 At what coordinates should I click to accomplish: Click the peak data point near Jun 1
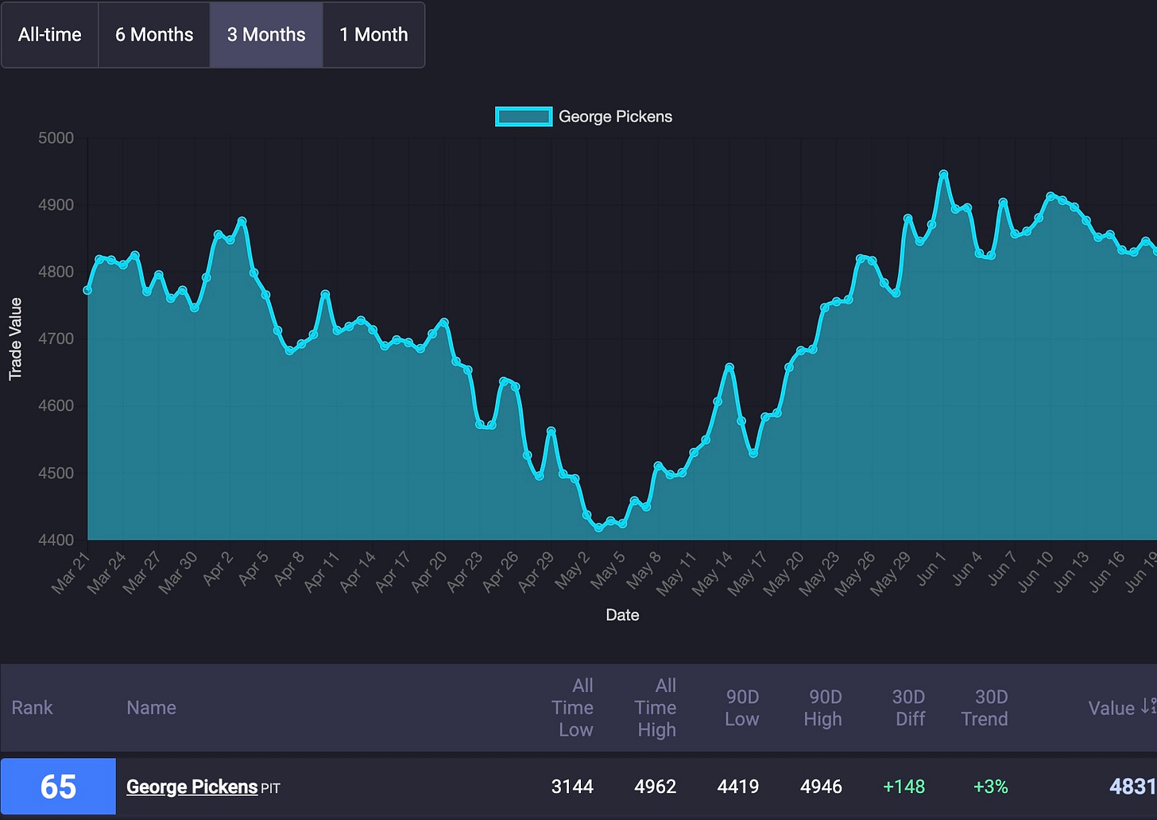coord(943,175)
